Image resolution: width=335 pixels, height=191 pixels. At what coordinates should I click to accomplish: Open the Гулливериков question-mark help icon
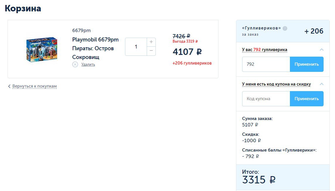tap(285, 28)
